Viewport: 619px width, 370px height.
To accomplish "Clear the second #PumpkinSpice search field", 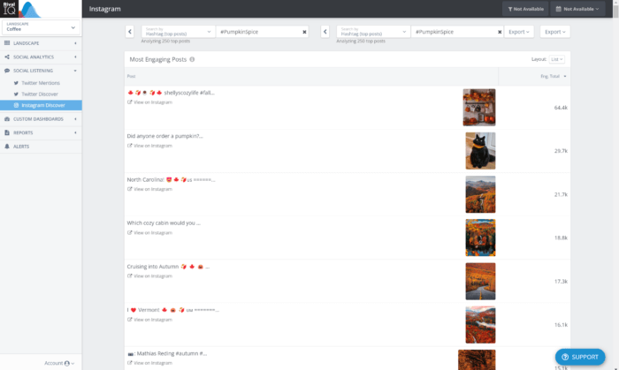I will point(500,32).
